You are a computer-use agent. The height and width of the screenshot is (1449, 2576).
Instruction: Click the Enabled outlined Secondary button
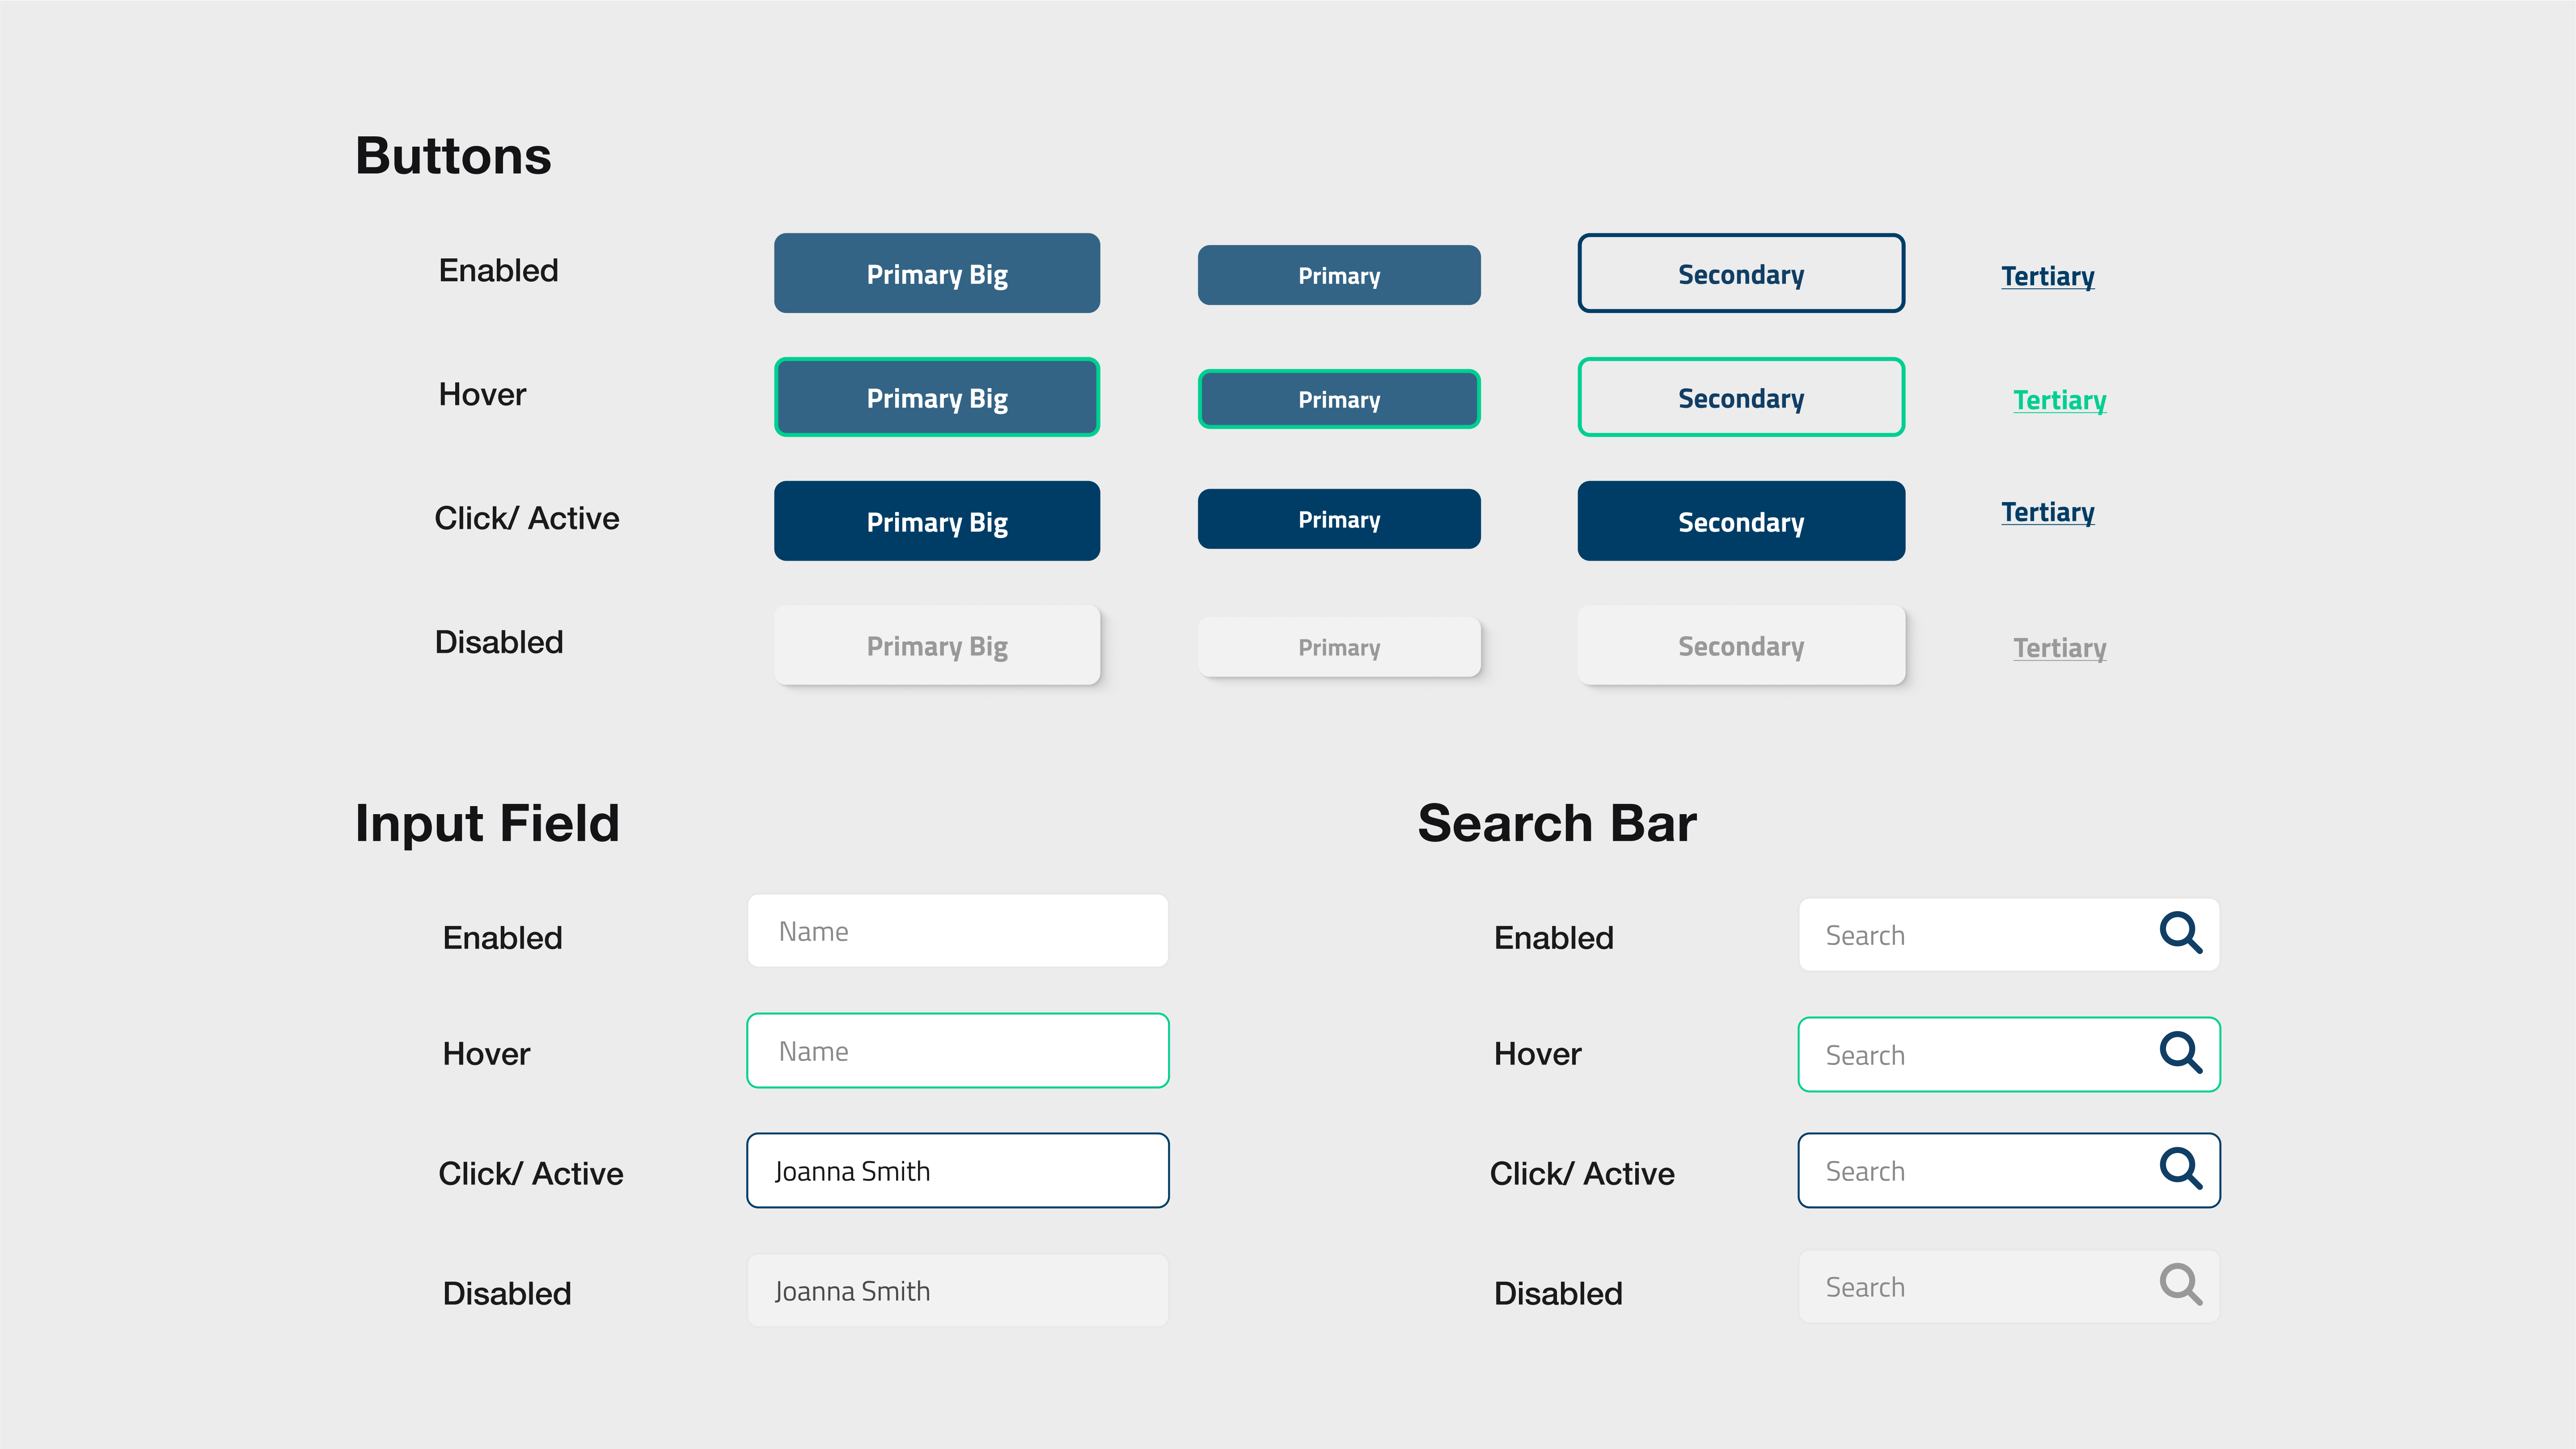pyautogui.click(x=1741, y=273)
